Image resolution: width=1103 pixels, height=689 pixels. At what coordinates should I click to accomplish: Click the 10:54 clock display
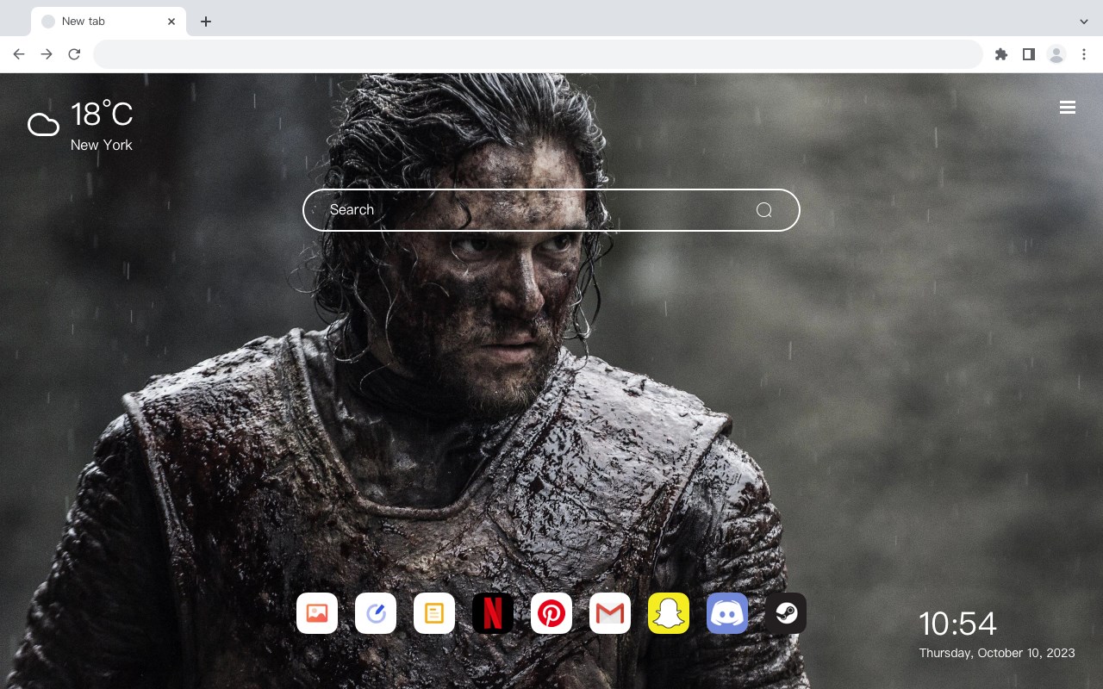[957, 624]
